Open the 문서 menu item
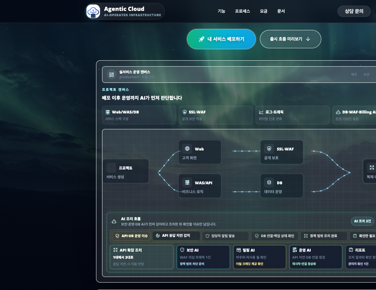This screenshot has height=290, width=376. [281, 11]
